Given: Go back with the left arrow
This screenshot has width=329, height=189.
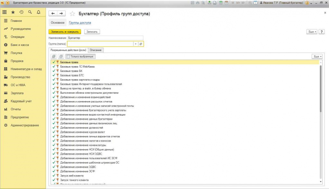Looking at the screenshot, I should 53,13.
